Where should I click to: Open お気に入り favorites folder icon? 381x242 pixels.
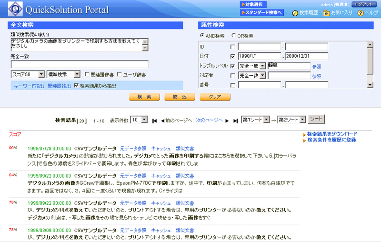coord(326,13)
